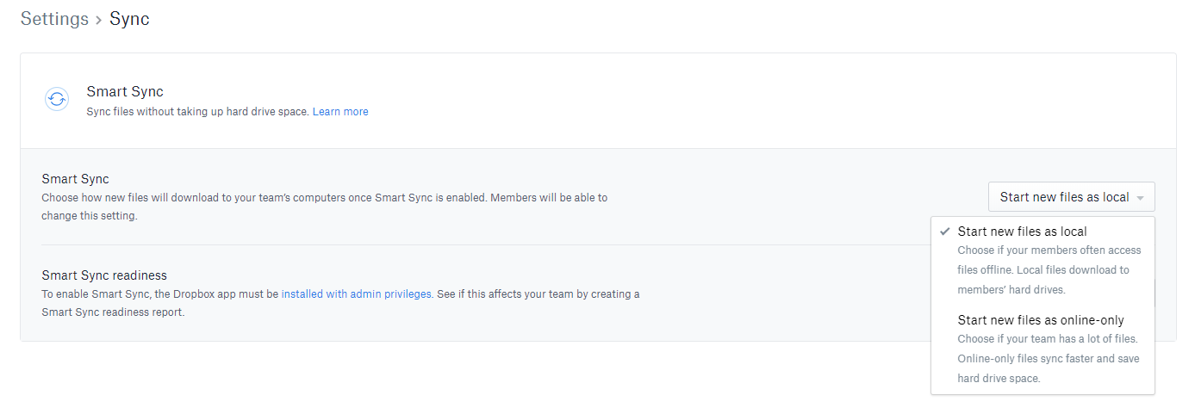Click "Sync files without taking up" subtitle

pos(197,112)
